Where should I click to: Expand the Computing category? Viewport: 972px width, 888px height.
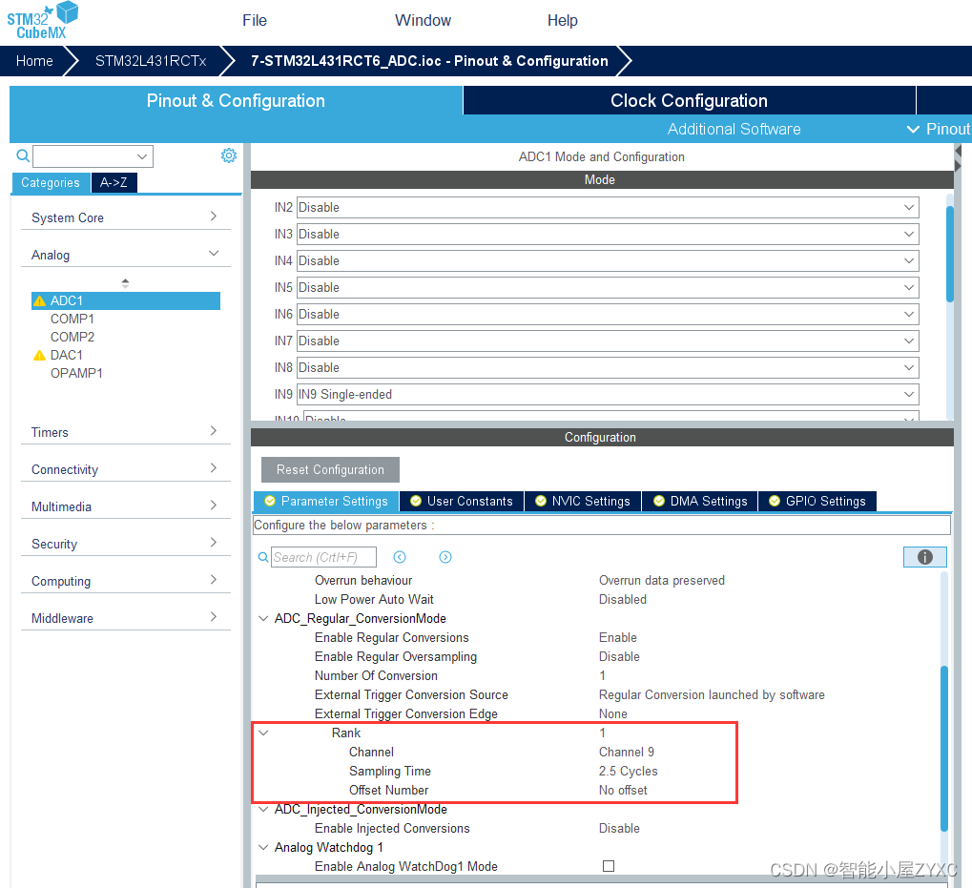[x=214, y=579]
